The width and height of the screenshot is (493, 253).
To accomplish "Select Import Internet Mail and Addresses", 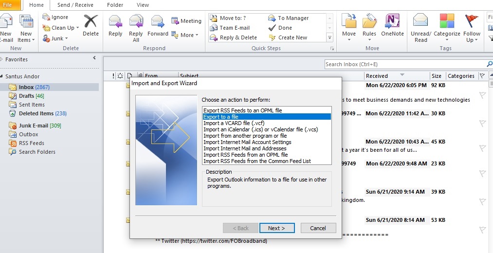I will (x=267, y=148).
